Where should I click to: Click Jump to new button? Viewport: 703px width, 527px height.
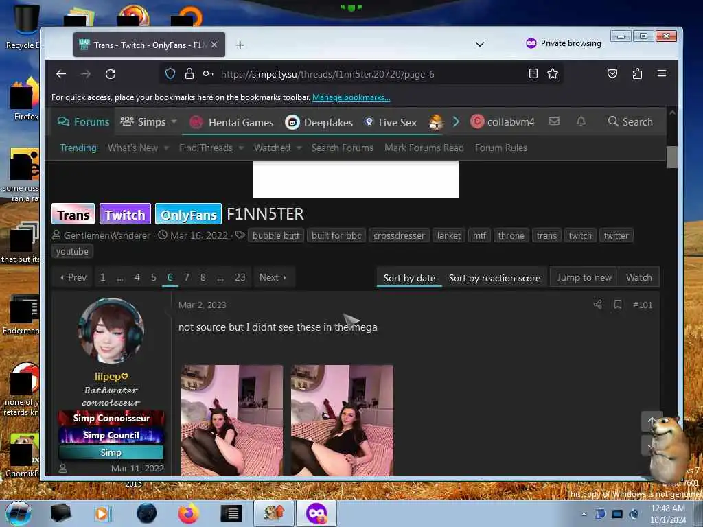coord(584,277)
